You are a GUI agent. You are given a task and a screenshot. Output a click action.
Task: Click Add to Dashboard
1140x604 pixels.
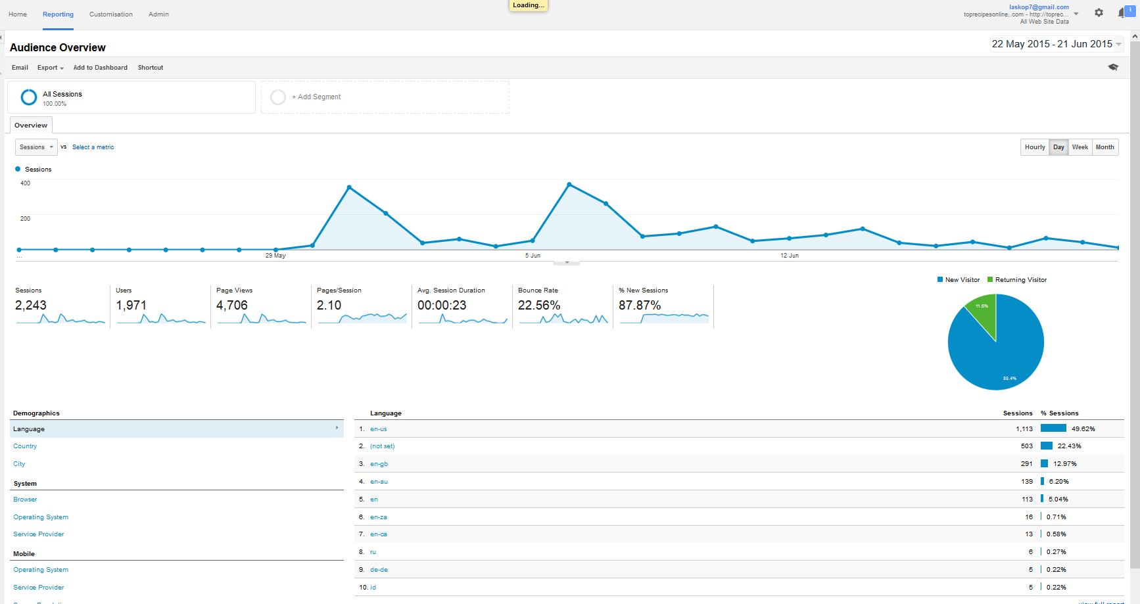(x=101, y=68)
